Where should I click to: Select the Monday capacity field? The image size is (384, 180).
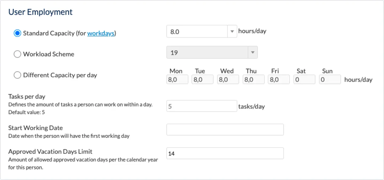coord(177,79)
